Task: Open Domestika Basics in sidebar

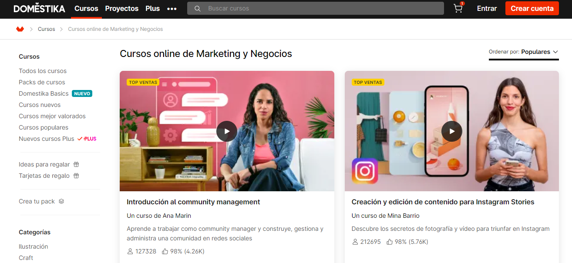Action: pos(44,93)
